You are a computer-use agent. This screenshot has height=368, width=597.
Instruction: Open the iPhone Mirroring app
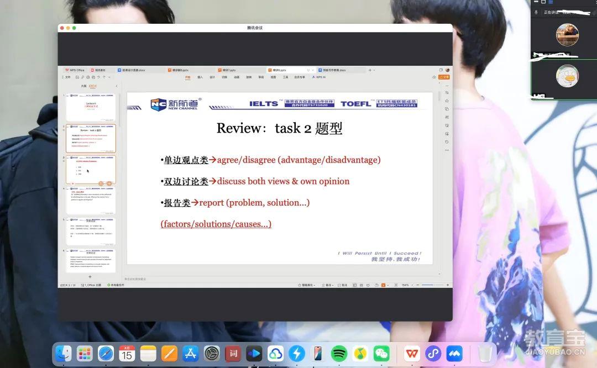pyautogui.click(x=317, y=354)
